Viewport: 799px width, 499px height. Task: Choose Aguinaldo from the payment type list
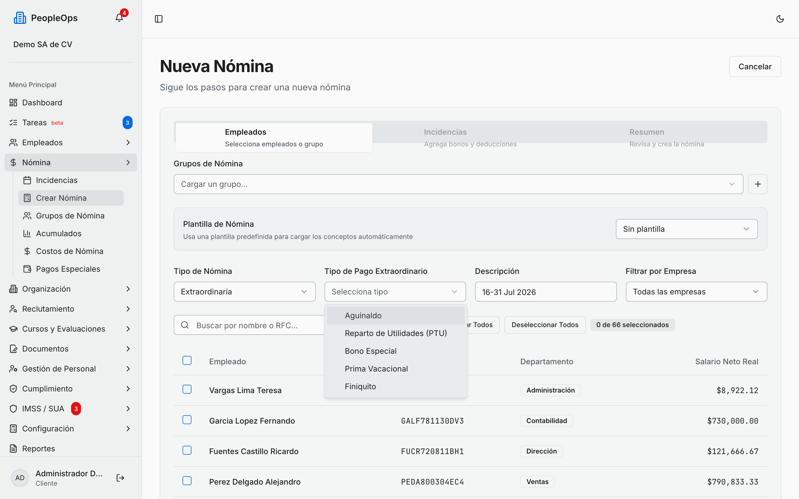pos(396,315)
